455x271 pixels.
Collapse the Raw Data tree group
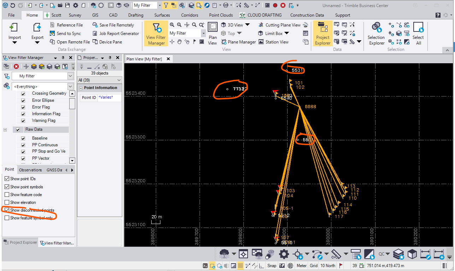tap(5, 130)
